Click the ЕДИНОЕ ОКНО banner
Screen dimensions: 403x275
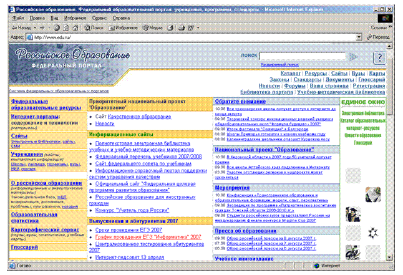[363, 102]
